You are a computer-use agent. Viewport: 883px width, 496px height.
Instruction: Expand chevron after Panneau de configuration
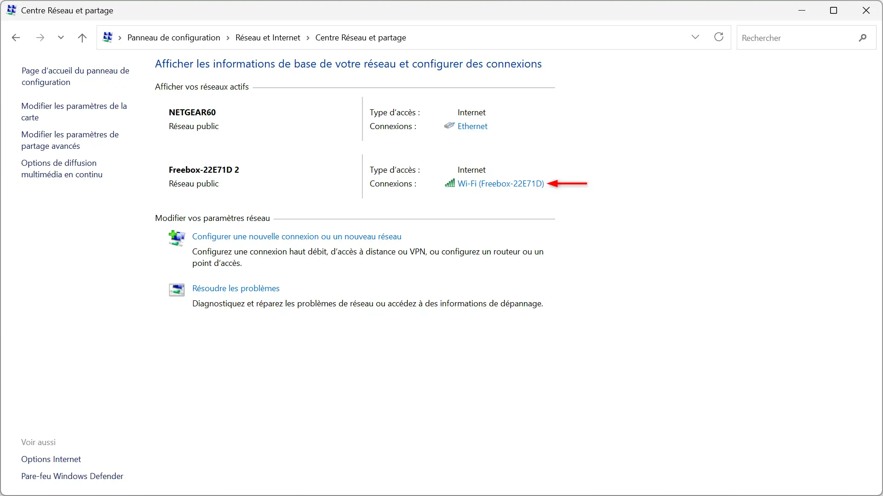228,38
